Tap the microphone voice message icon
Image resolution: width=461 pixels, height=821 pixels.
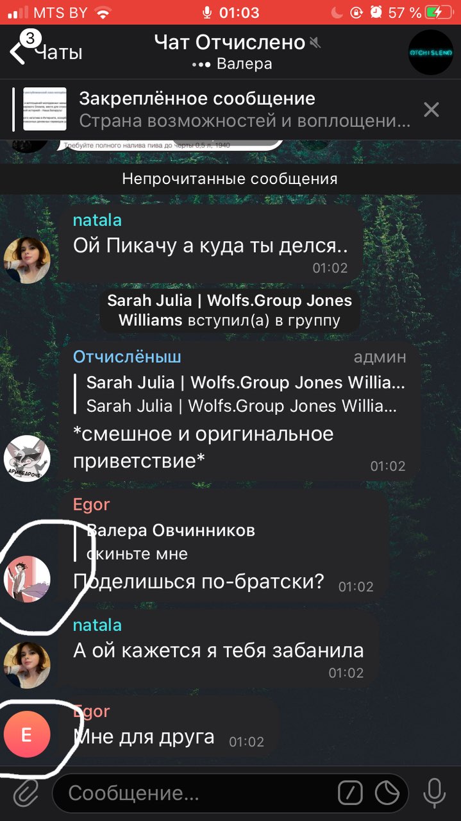coord(434,794)
